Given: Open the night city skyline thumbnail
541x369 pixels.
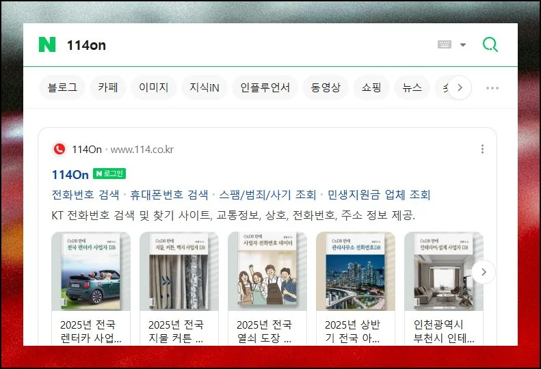Looking at the screenshot, I should [x=356, y=271].
